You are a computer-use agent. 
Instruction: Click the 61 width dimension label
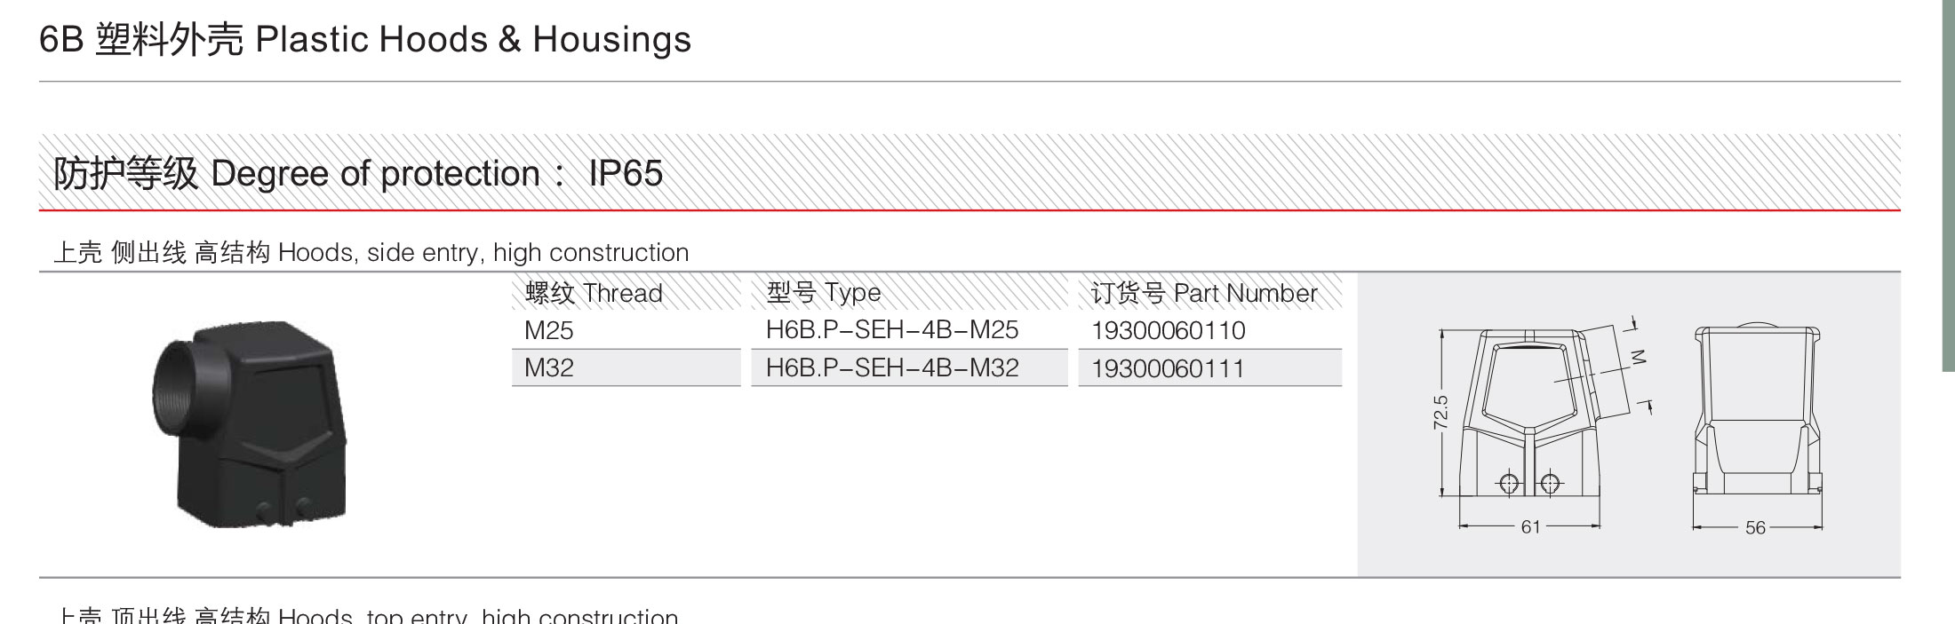pyautogui.click(x=1530, y=527)
